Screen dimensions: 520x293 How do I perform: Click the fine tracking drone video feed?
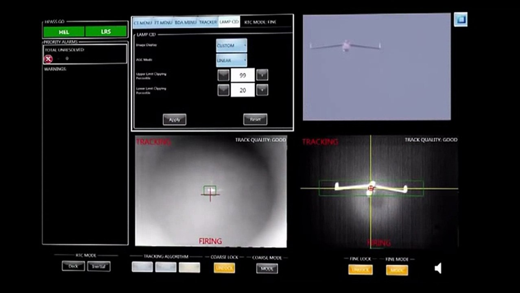tap(379, 191)
